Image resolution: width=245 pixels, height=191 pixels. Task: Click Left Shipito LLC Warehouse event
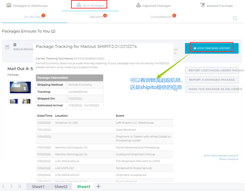click(x=135, y=123)
